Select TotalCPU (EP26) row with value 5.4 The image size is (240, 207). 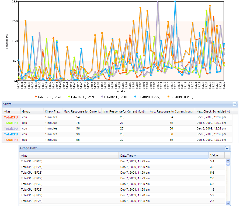pos(122,161)
